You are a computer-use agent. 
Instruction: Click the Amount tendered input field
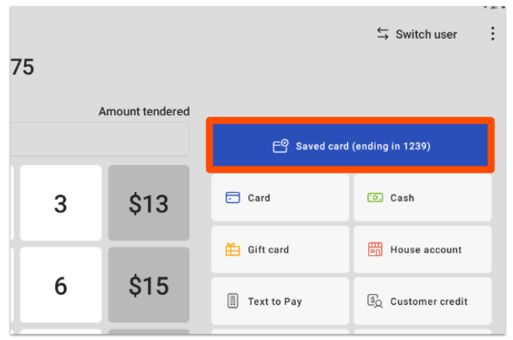pos(100,139)
